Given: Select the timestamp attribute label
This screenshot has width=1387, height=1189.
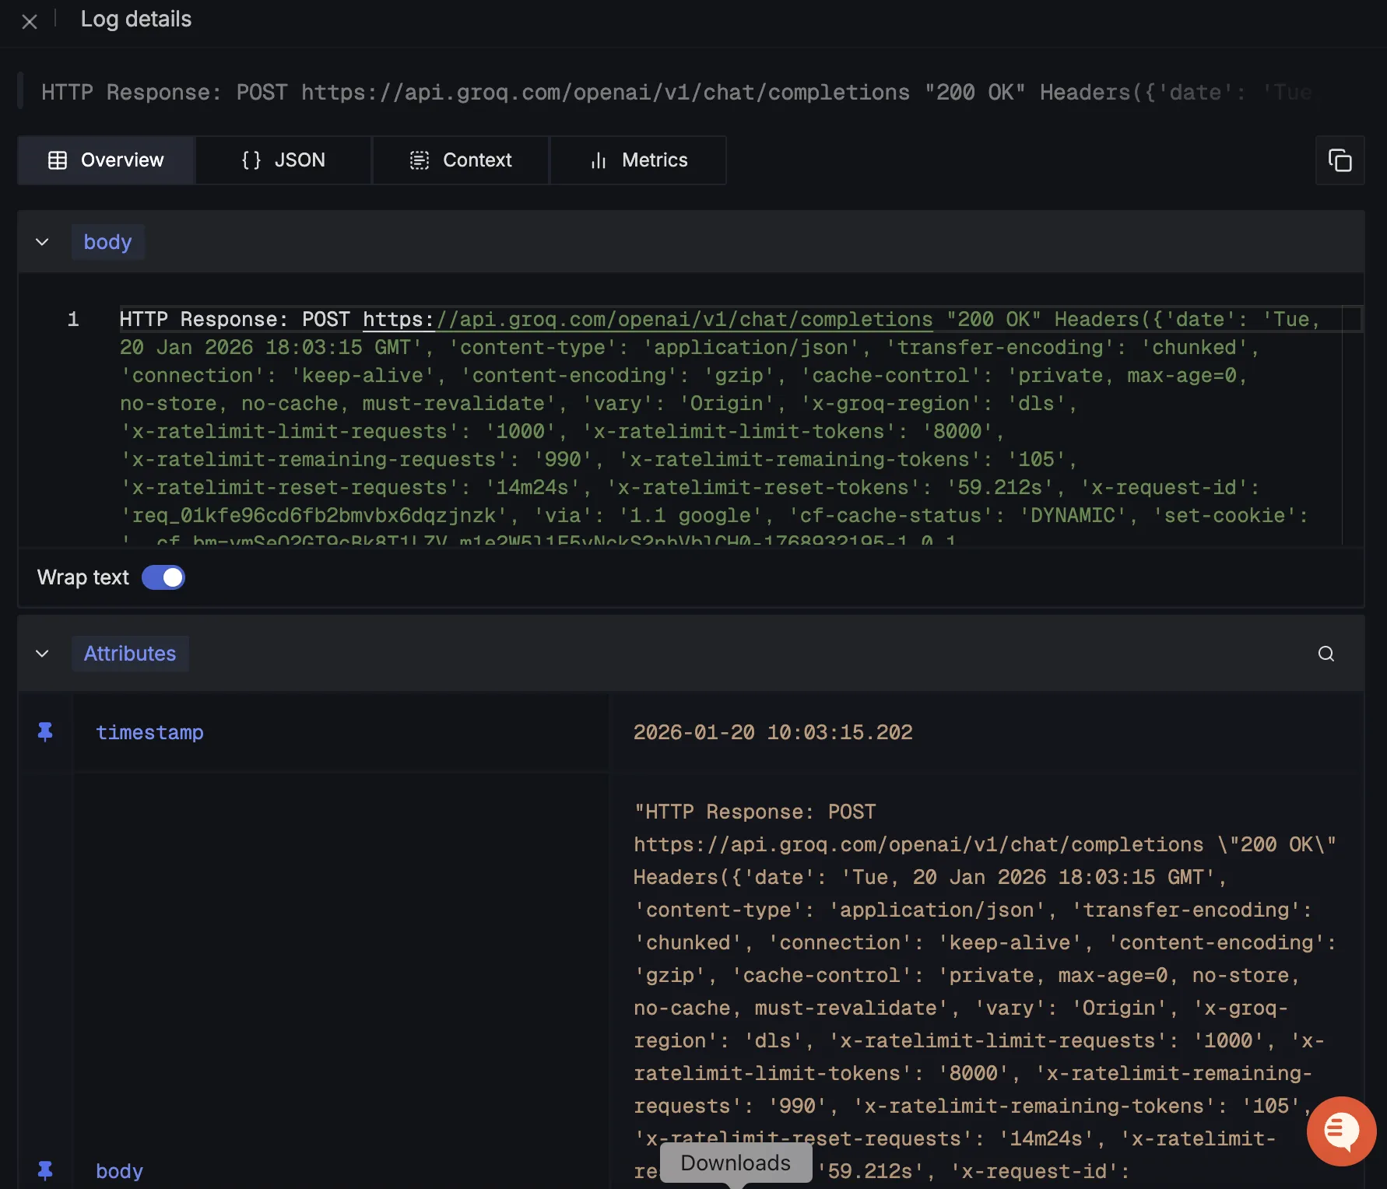Looking at the screenshot, I should (x=149, y=731).
